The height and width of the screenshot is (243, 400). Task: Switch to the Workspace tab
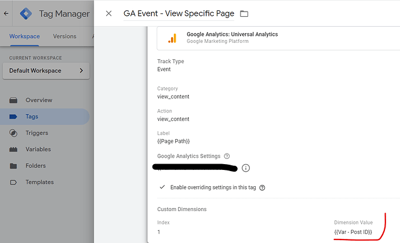[x=24, y=36]
